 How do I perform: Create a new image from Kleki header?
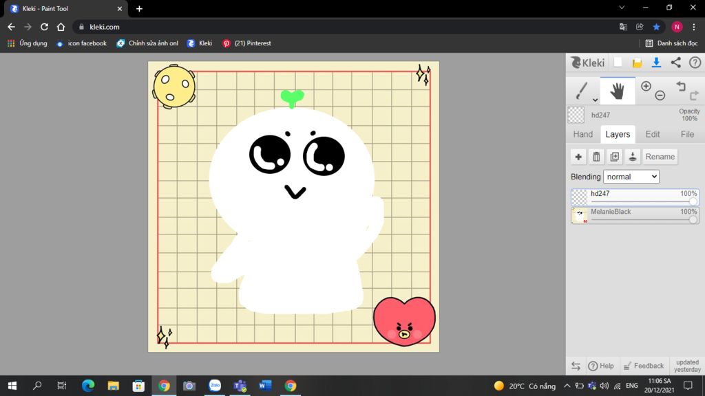618,63
